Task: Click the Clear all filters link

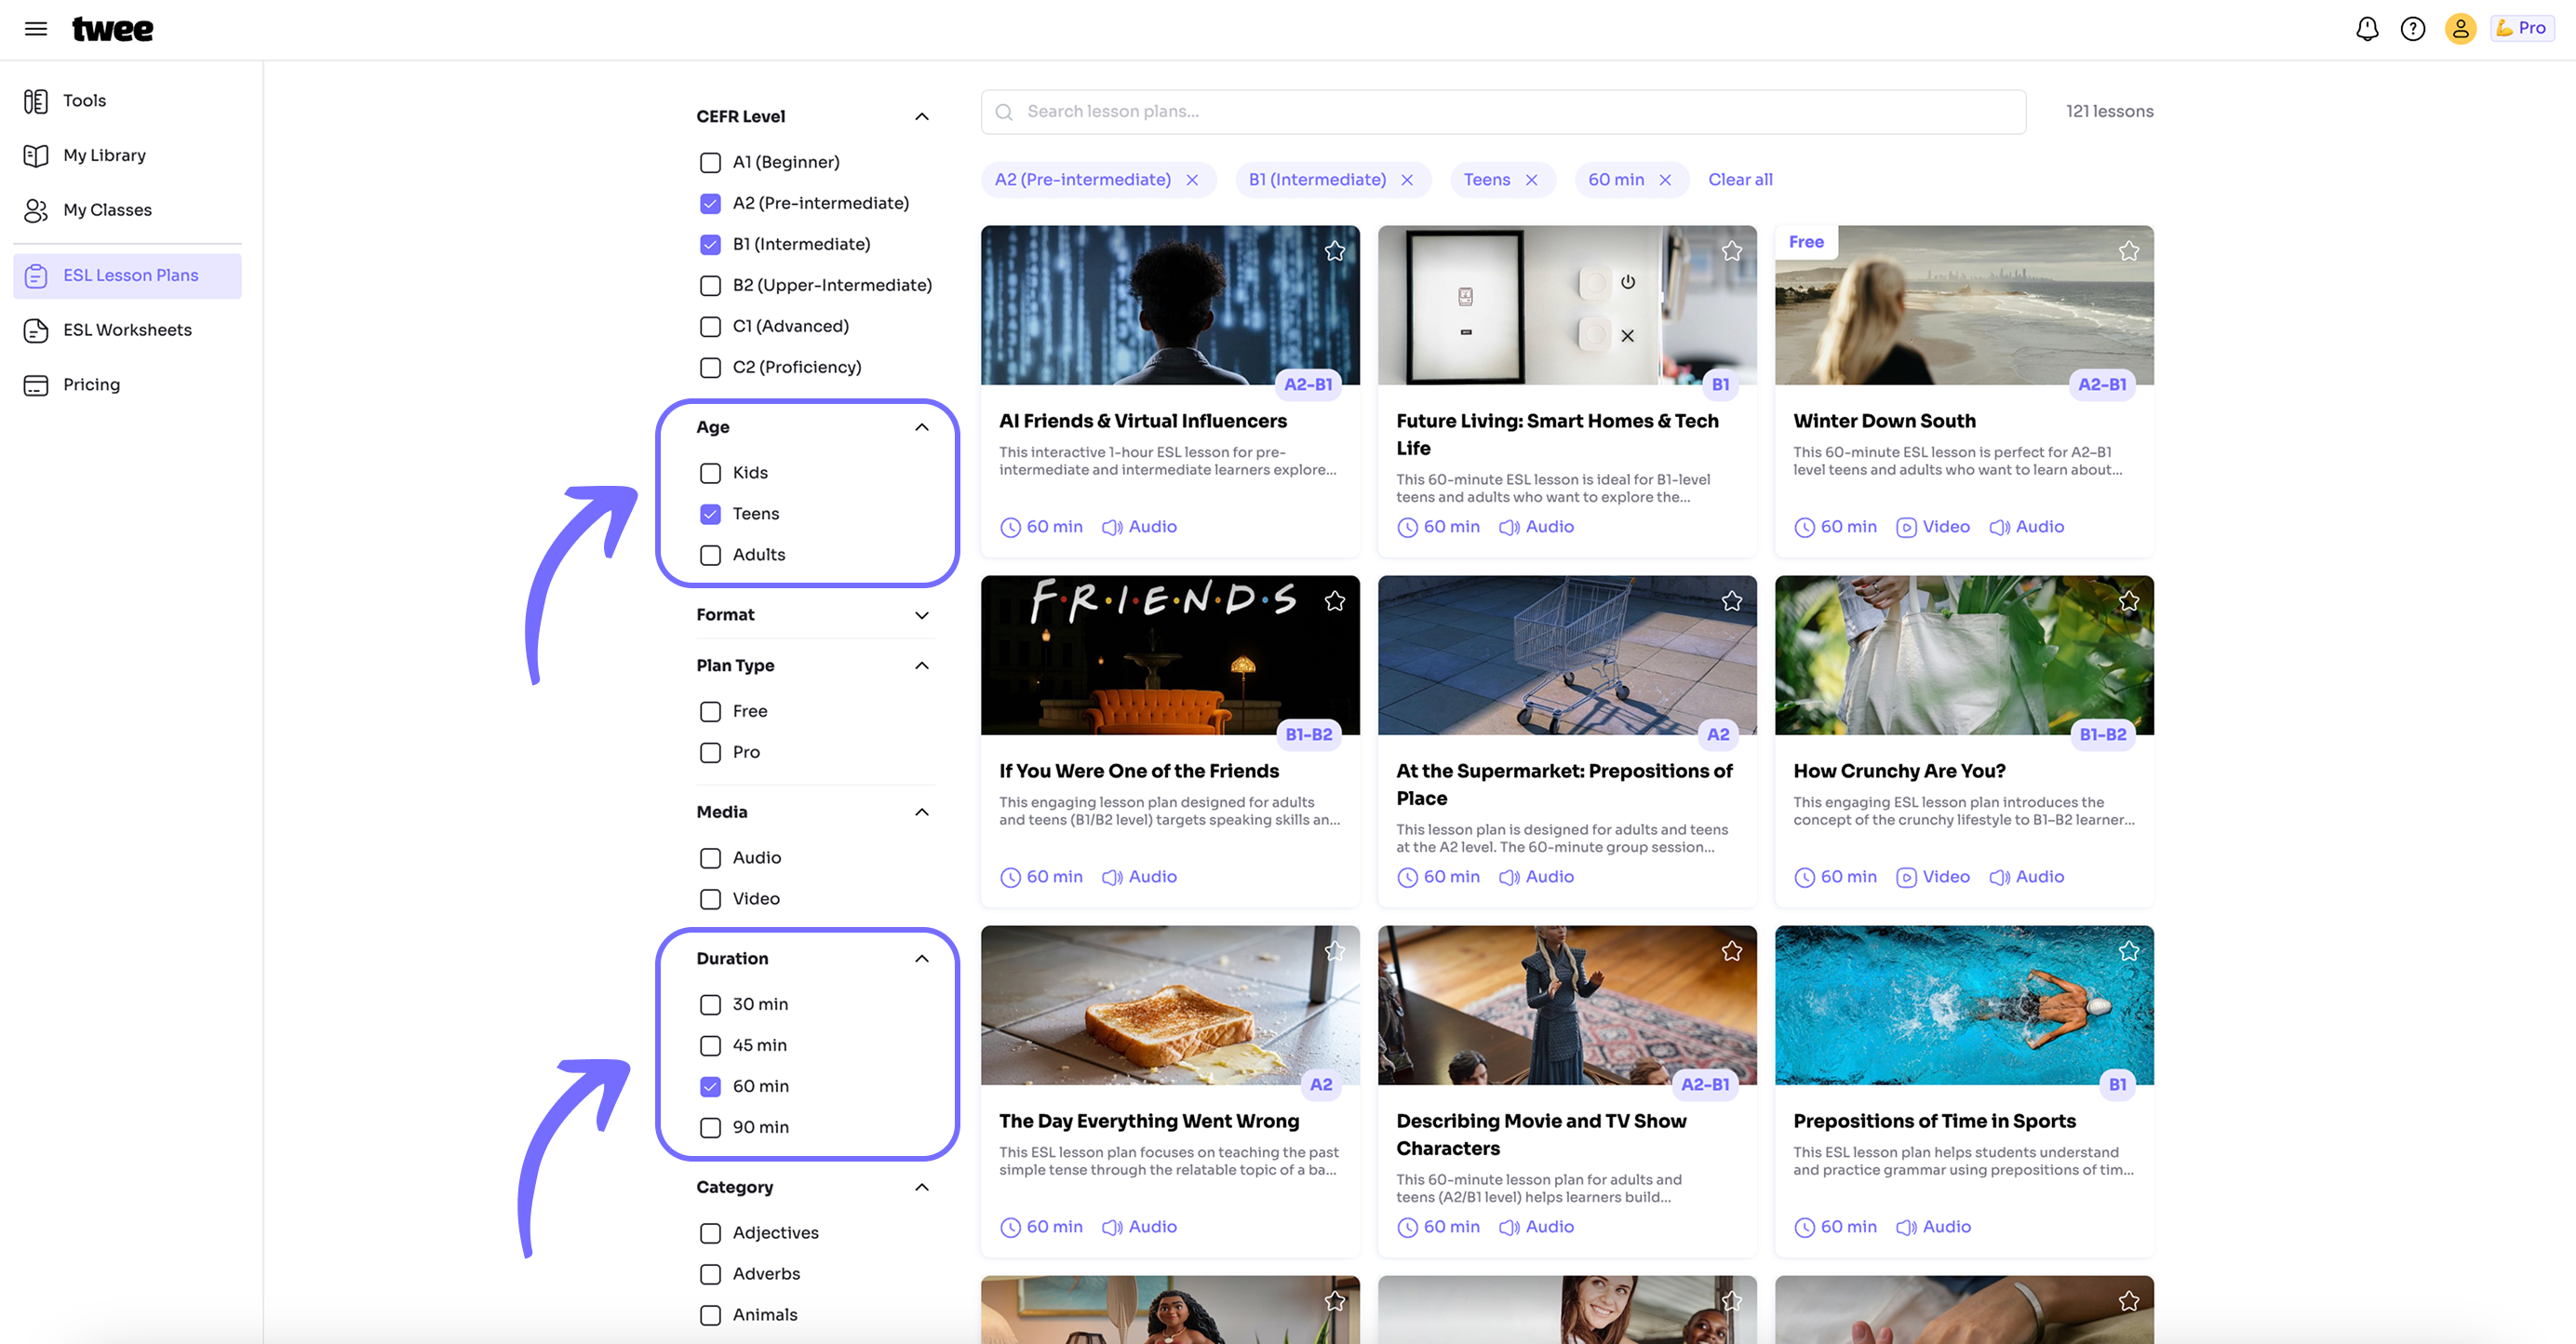Action: click(x=1740, y=180)
